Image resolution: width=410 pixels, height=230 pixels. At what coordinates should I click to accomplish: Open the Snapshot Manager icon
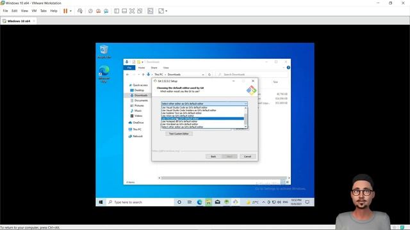[x=106, y=11]
